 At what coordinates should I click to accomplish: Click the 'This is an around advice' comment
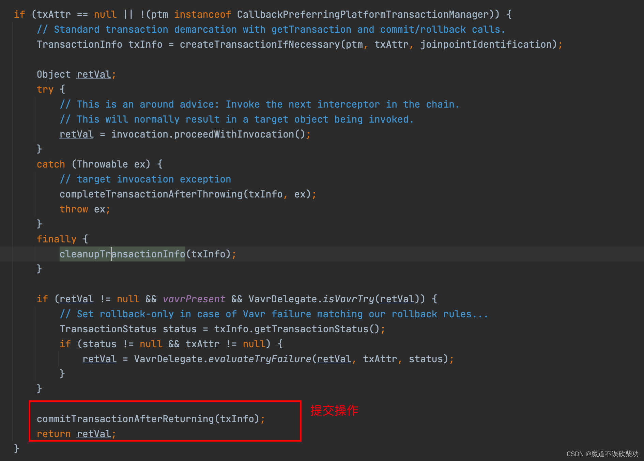260,105
